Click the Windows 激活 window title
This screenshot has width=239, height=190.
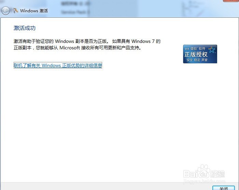tap(34, 11)
